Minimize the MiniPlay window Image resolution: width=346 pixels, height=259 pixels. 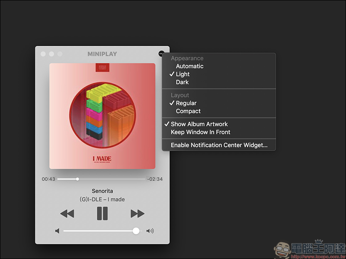pyautogui.click(x=51, y=54)
